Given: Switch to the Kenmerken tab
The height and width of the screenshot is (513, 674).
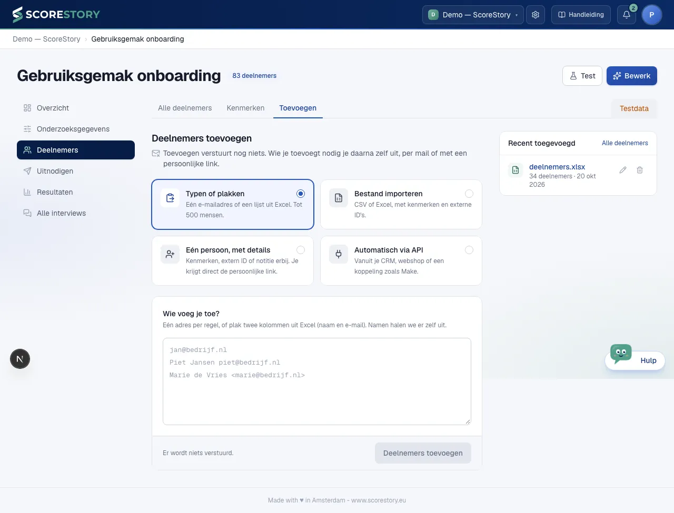Looking at the screenshot, I should pyautogui.click(x=245, y=108).
